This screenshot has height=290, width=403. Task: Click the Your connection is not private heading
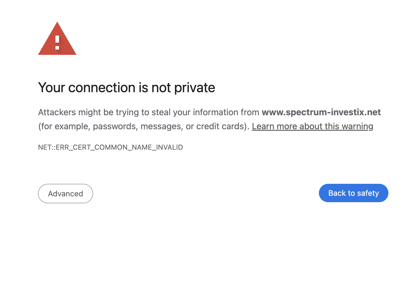(126, 88)
